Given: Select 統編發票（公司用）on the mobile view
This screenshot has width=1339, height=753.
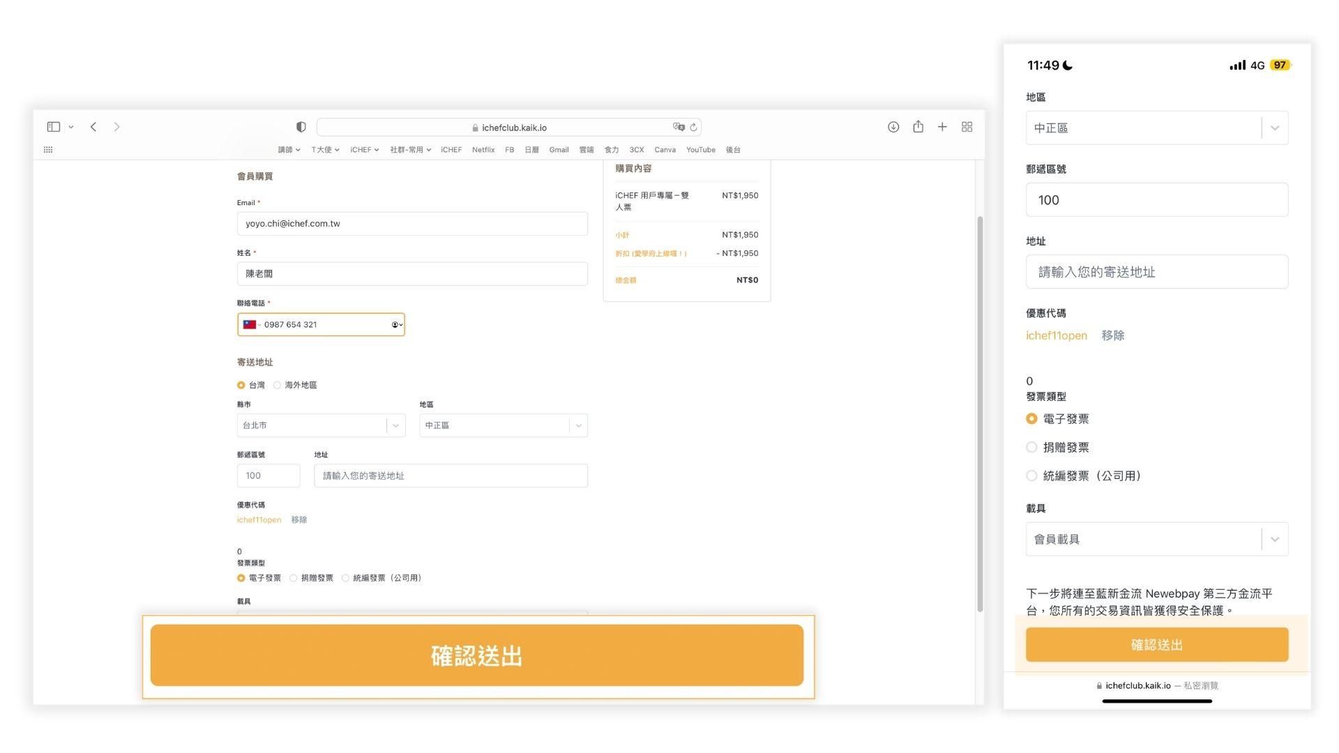Looking at the screenshot, I should coord(1031,476).
